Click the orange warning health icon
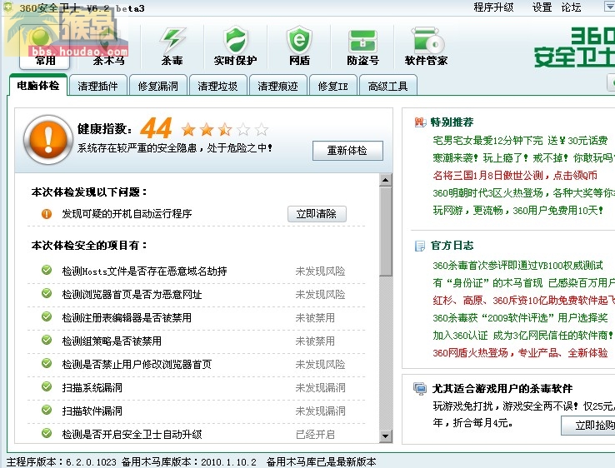This screenshot has width=615, height=468. coord(47,139)
